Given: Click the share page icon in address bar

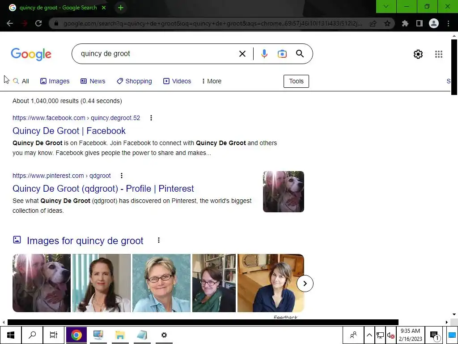Looking at the screenshot, I should click(x=373, y=23).
